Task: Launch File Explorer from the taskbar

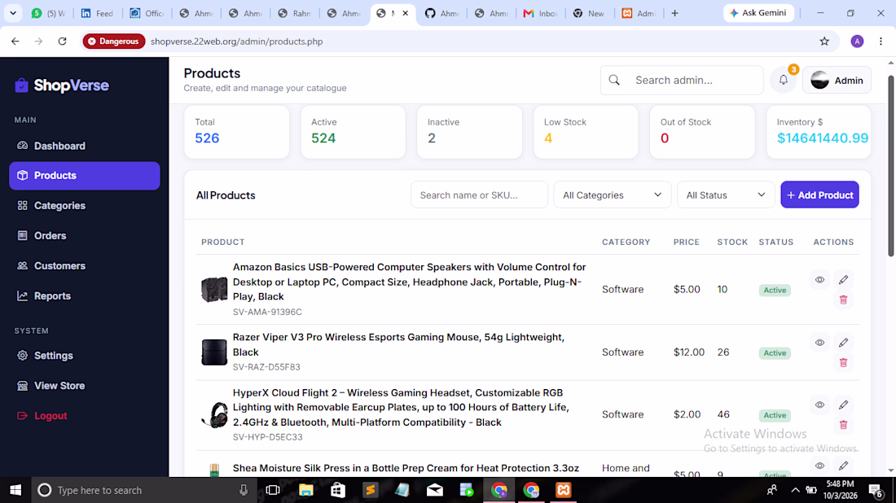Action: (x=306, y=490)
